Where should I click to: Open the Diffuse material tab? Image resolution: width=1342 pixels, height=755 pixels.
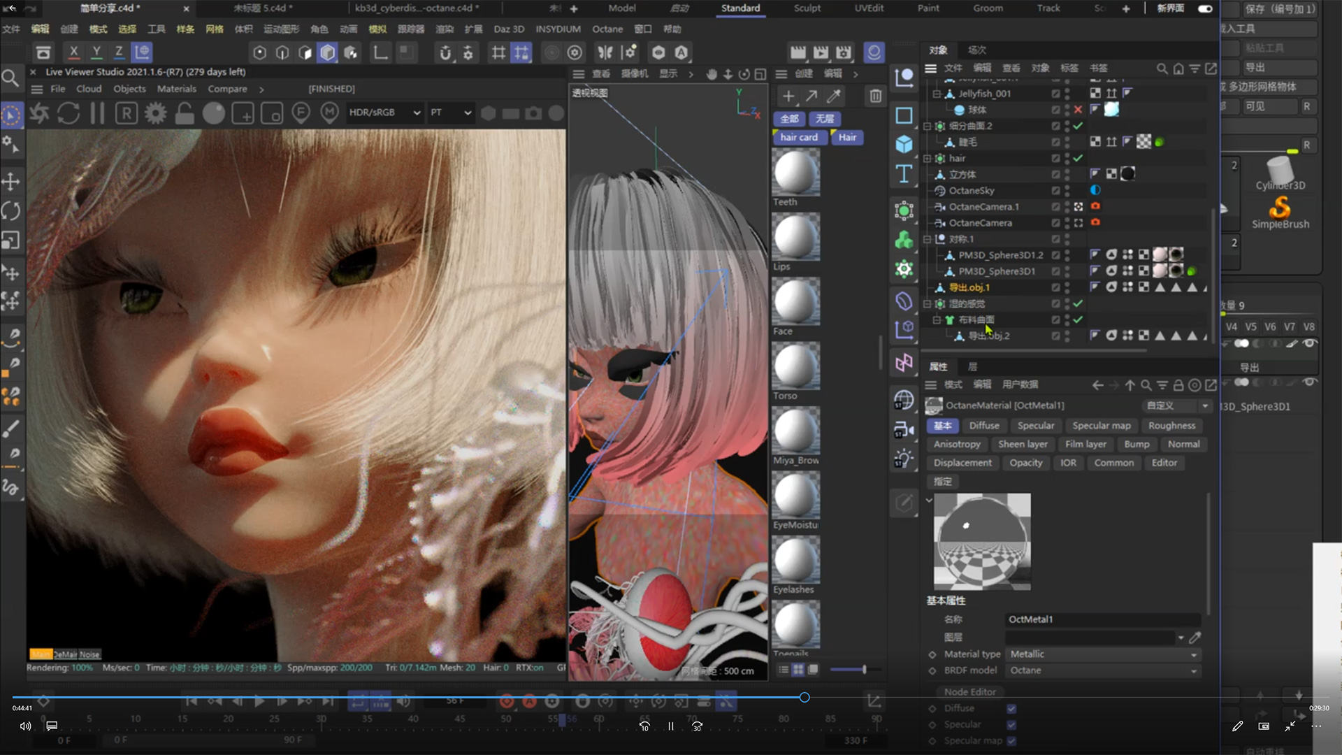tap(984, 426)
